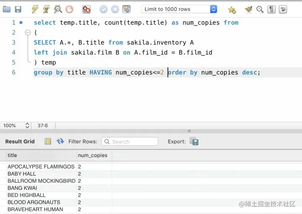Run Explain plan magnifier-lightning icon
Screen dimensions: 302x214
click(x=58, y=9)
